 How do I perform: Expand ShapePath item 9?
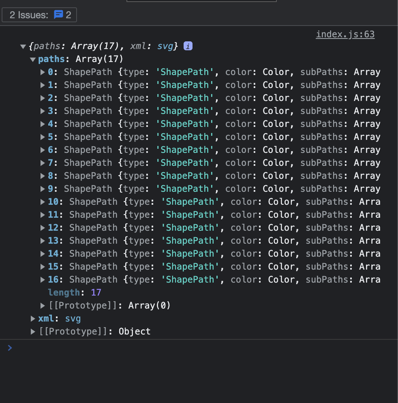pyautogui.click(x=43, y=189)
